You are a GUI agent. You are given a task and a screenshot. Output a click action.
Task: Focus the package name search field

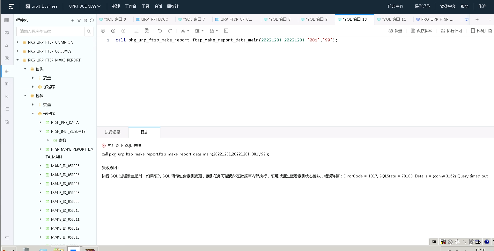click(x=50, y=31)
